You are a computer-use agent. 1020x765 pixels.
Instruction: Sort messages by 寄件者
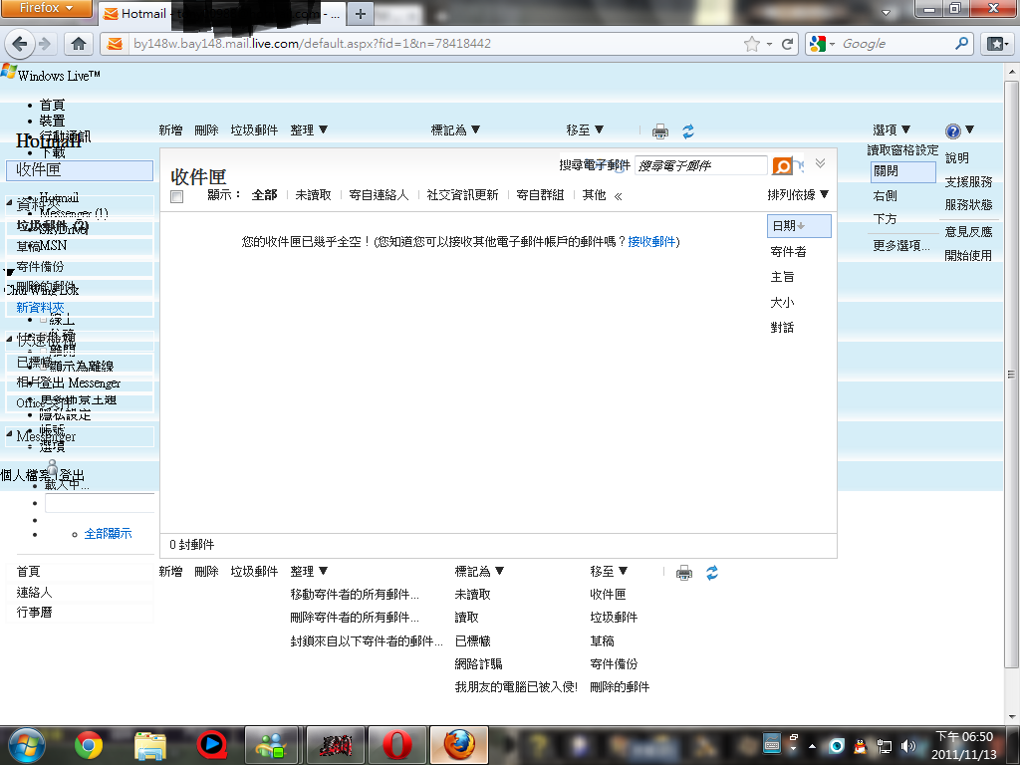[x=788, y=252]
